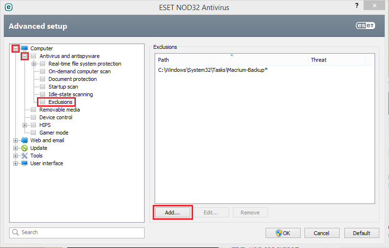Select Document protection in the tree
This screenshot has height=248, width=389.
[73, 79]
